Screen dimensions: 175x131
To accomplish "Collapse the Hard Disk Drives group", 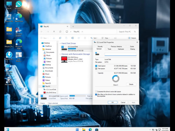I will tap(60, 43).
